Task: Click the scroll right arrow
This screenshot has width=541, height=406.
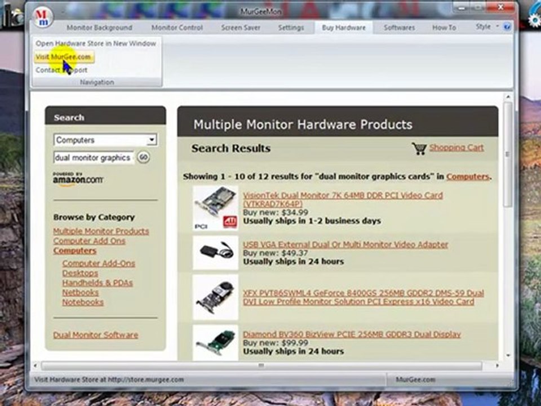Action: (497, 365)
